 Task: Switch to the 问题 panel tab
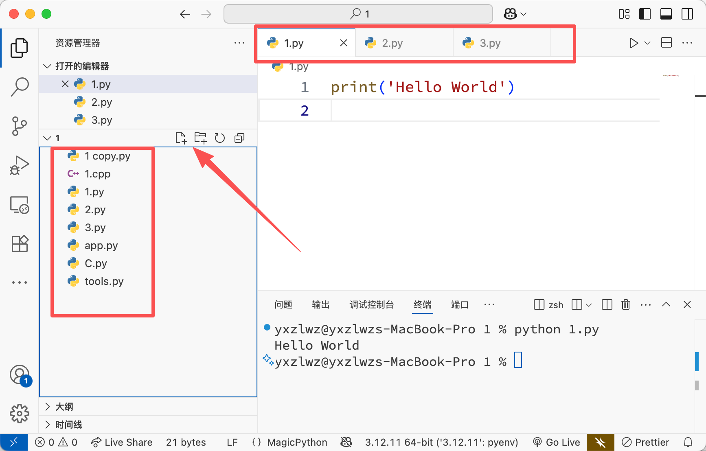[x=283, y=304]
